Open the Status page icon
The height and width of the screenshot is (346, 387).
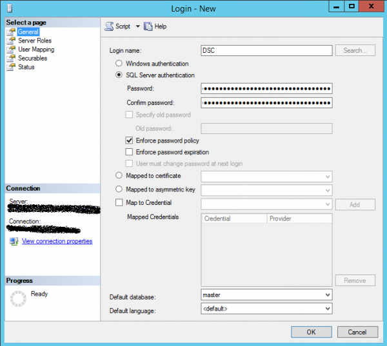(11, 67)
